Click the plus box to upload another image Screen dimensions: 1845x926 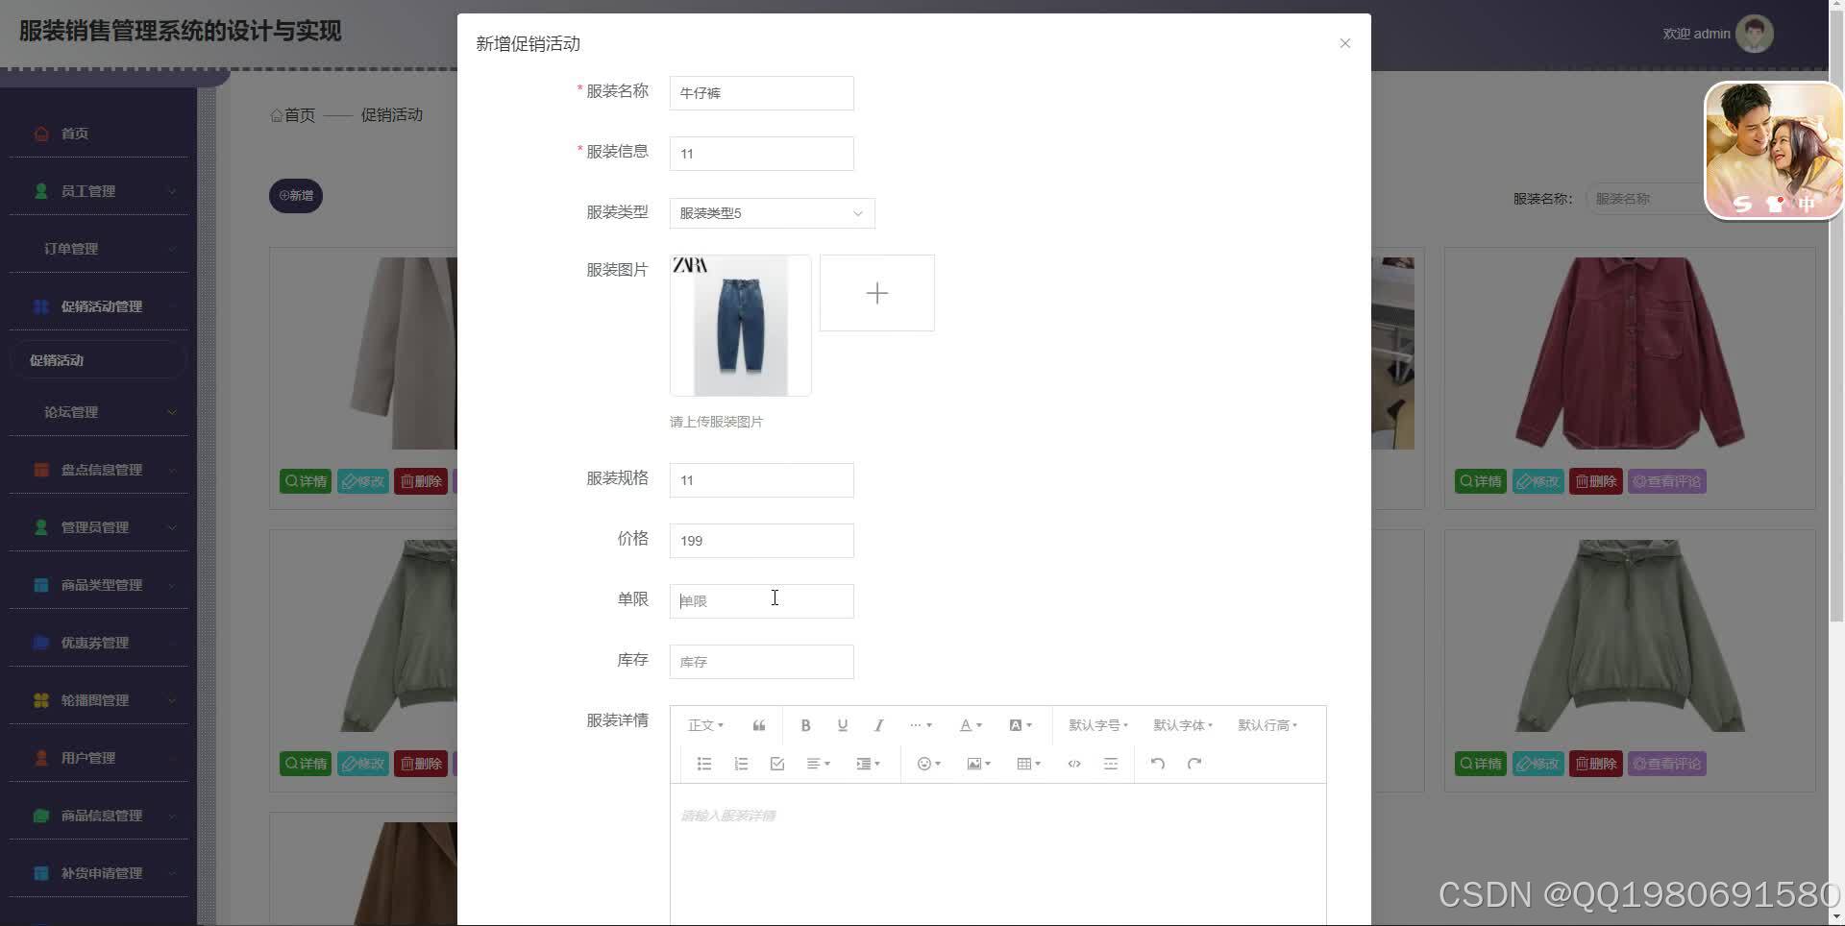click(875, 293)
